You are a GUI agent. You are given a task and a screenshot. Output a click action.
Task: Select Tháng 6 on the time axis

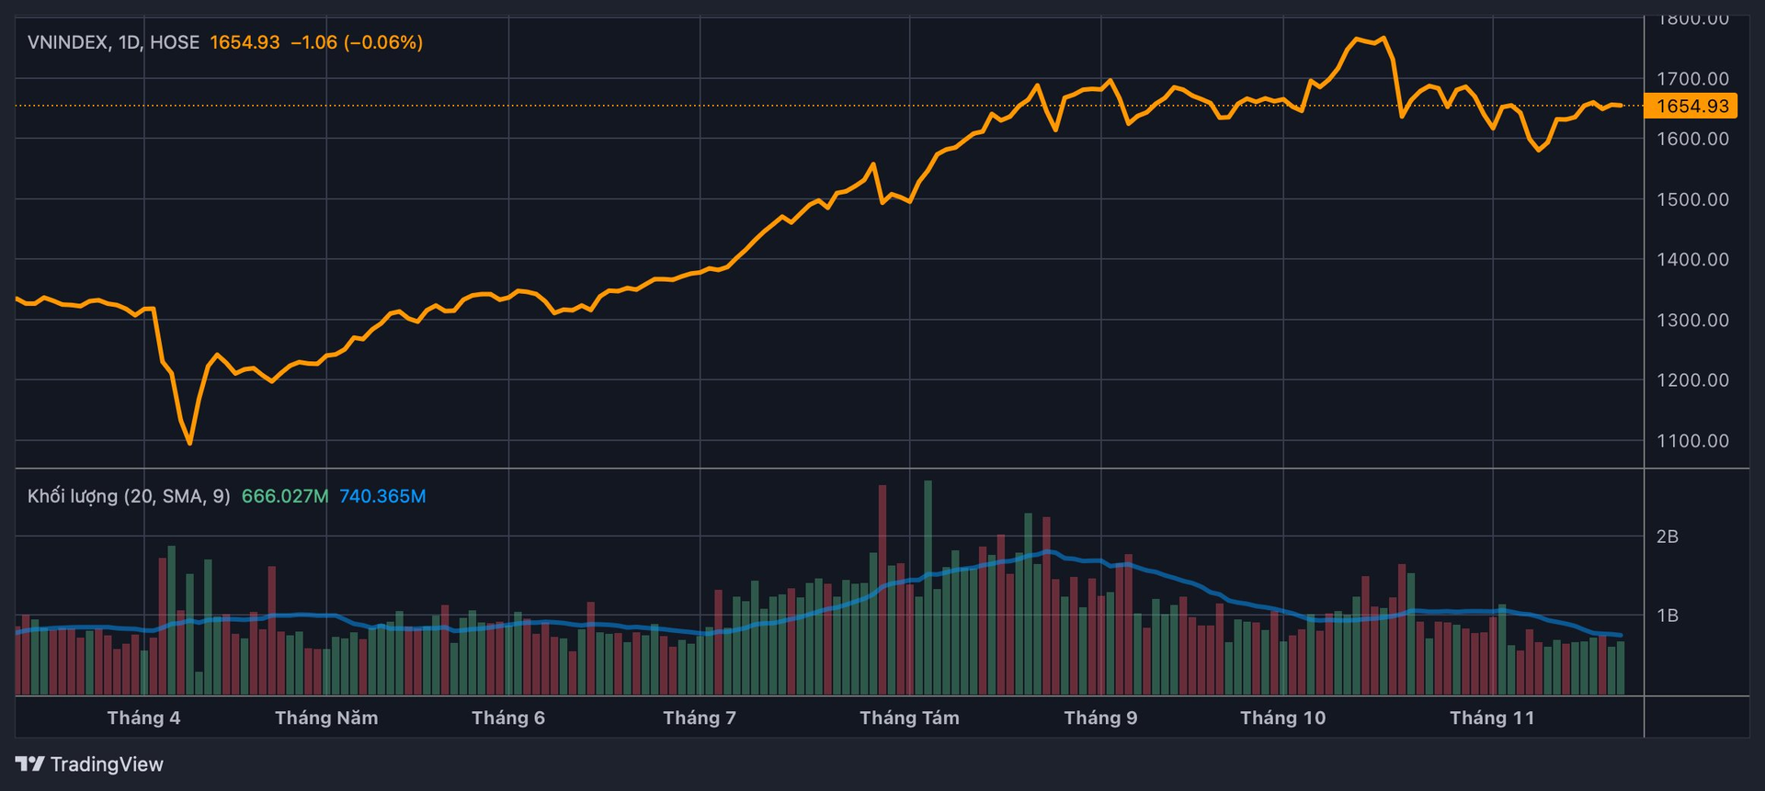pos(508,718)
